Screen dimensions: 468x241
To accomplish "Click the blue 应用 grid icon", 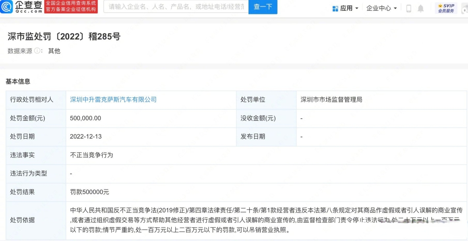I will pos(335,8).
